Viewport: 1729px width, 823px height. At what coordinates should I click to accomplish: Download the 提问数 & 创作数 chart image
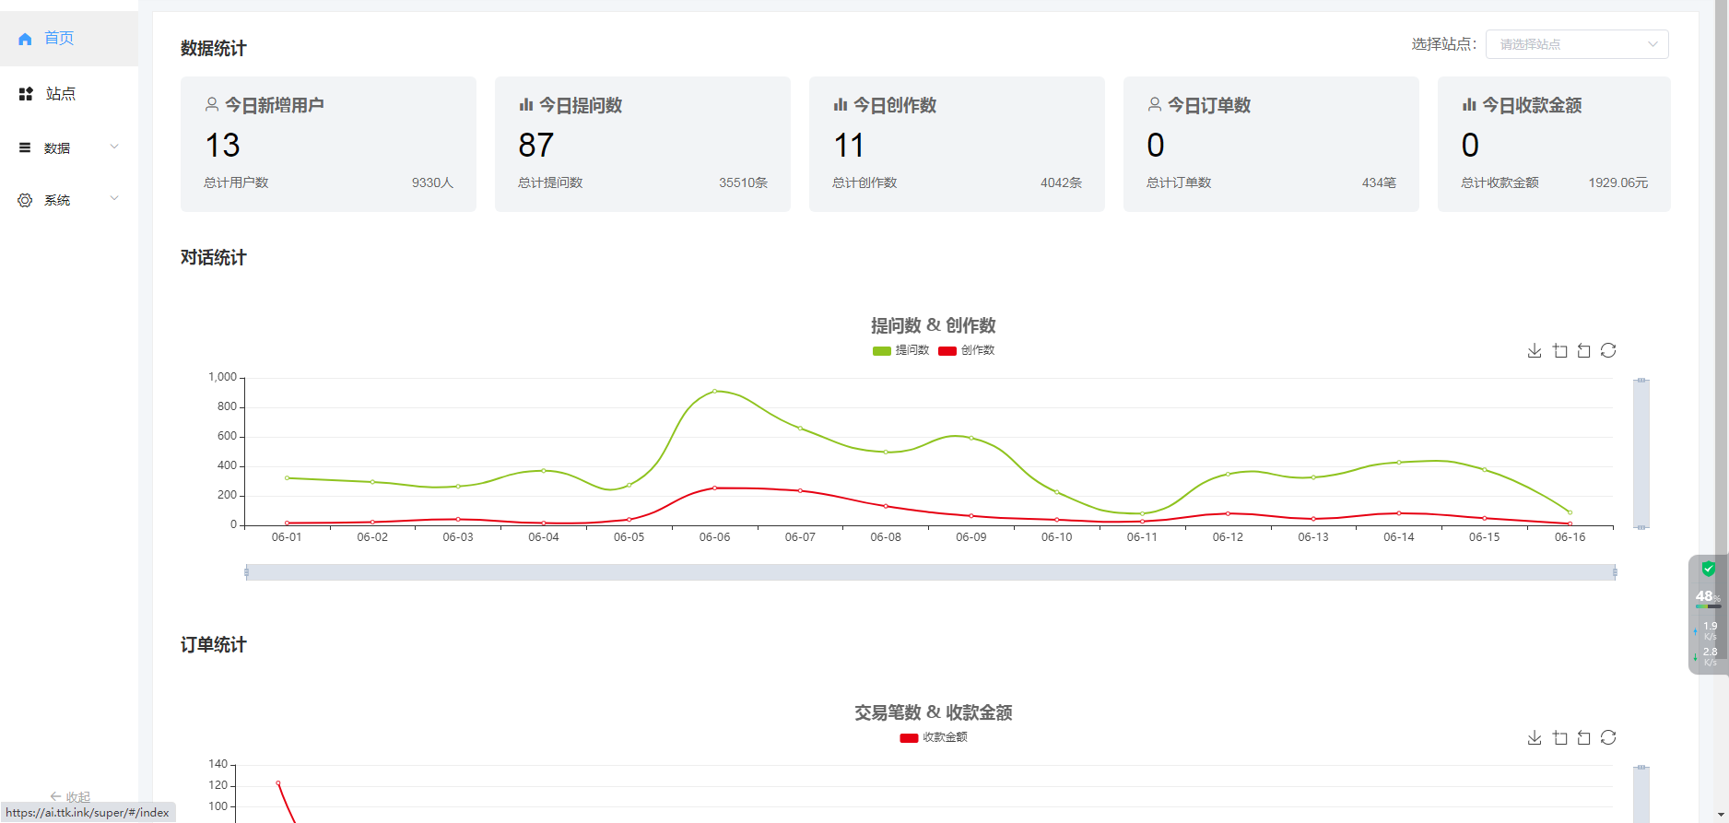tap(1535, 350)
